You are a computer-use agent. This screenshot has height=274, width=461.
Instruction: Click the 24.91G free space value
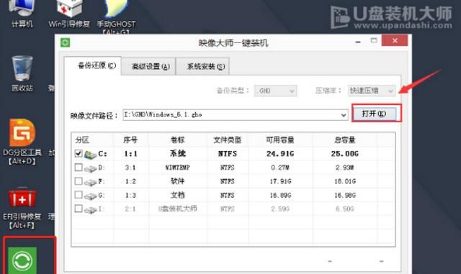click(x=280, y=154)
